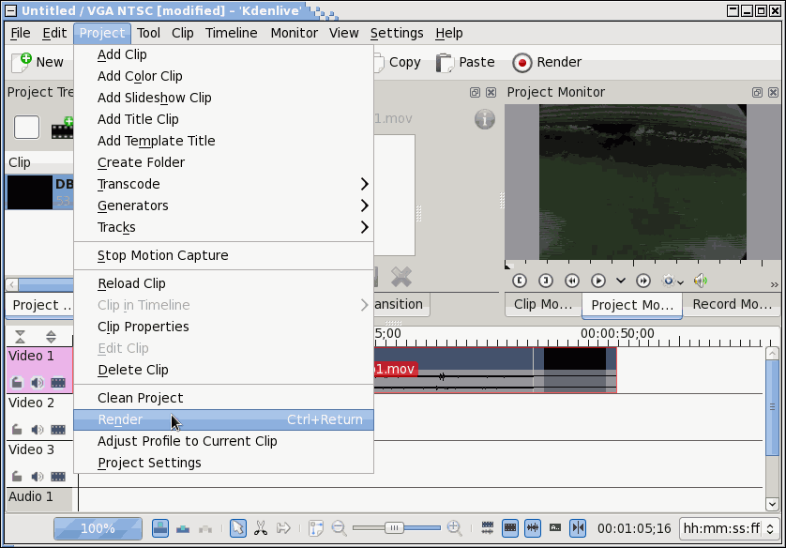Open the play options dropdown arrow
Viewport: 786px width, 548px height.
621,281
